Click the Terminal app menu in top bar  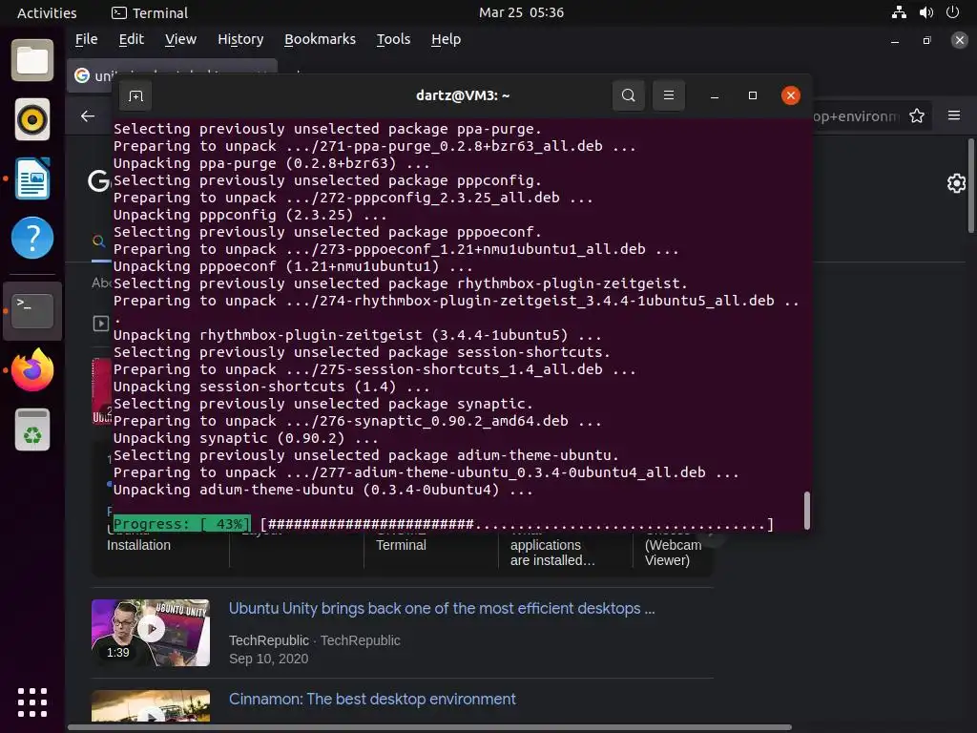click(x=150, y=13)
